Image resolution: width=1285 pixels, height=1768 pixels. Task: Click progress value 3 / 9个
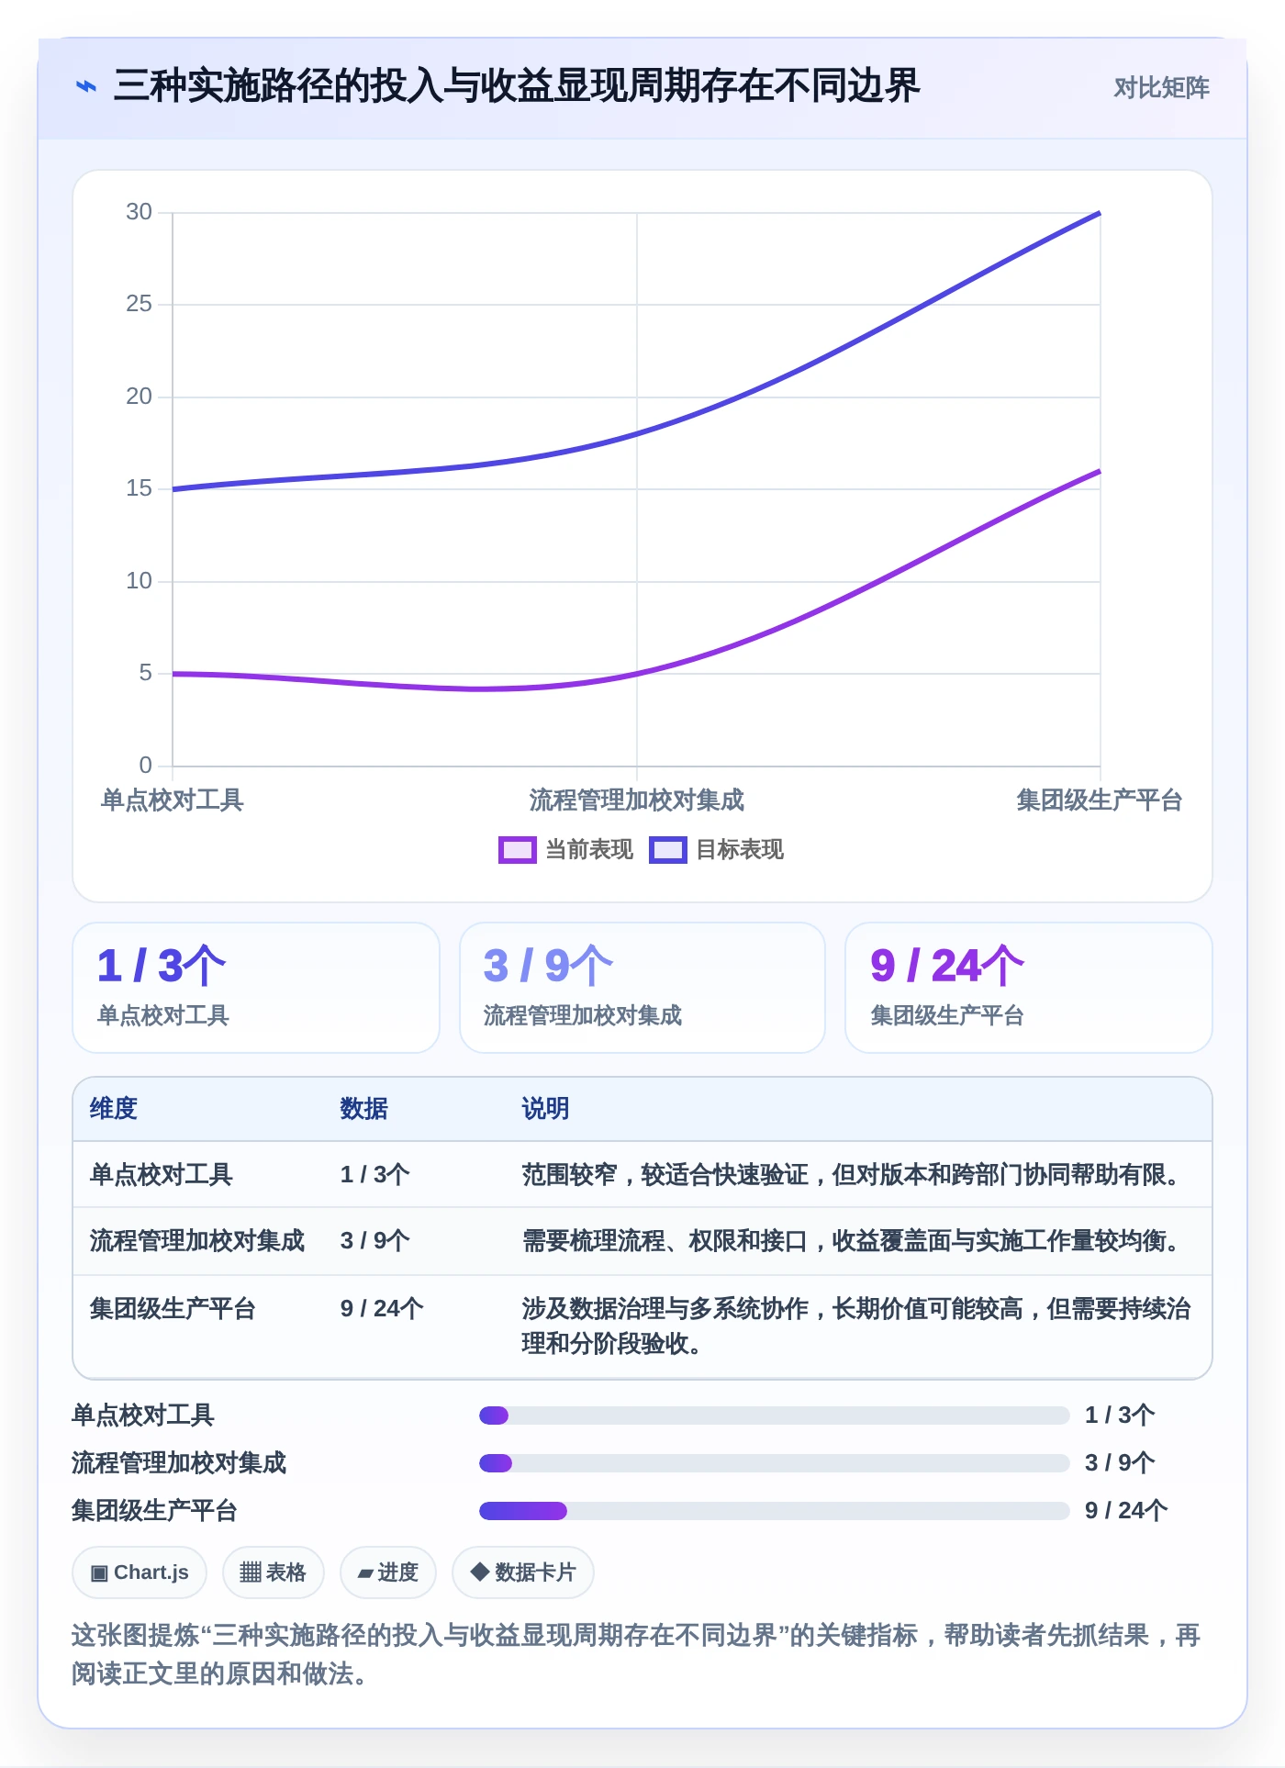1120,1463
